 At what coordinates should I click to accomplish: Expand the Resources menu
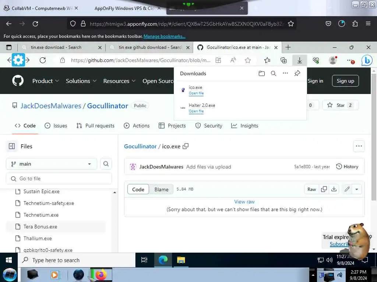pos(119,81)
